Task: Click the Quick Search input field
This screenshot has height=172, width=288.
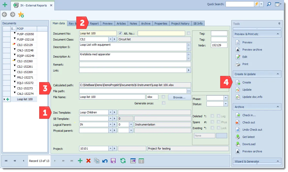Action: pos(240,4)
